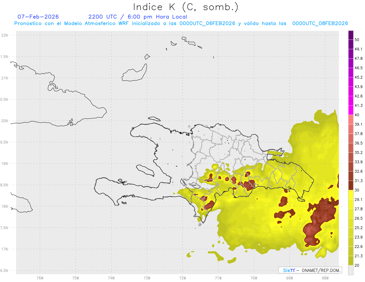Select the olive colorbar segment between 20 and 21.3

point(351,260)
